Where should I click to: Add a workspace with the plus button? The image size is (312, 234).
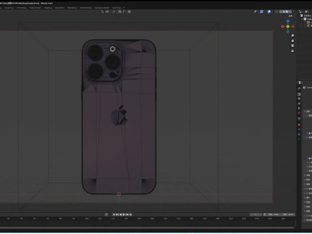(x=124, y=8)
